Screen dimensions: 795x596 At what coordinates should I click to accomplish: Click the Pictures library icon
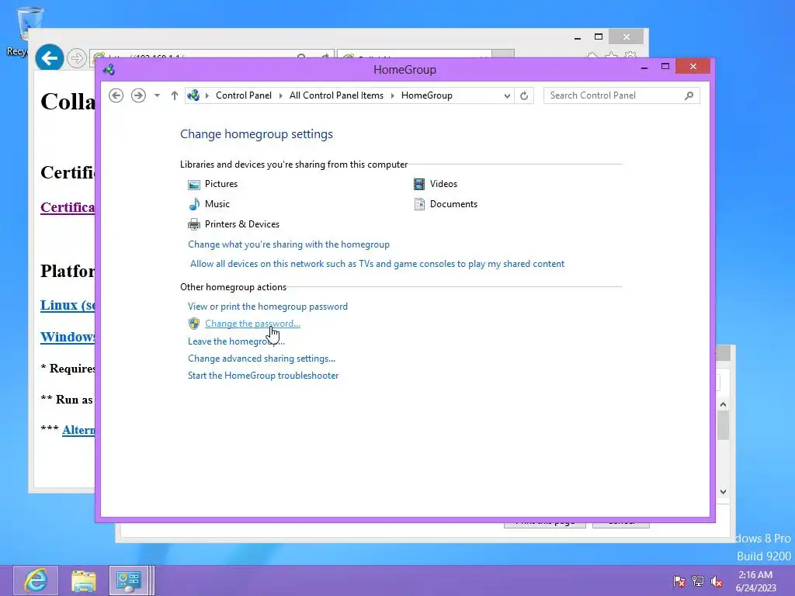point(193,185)
